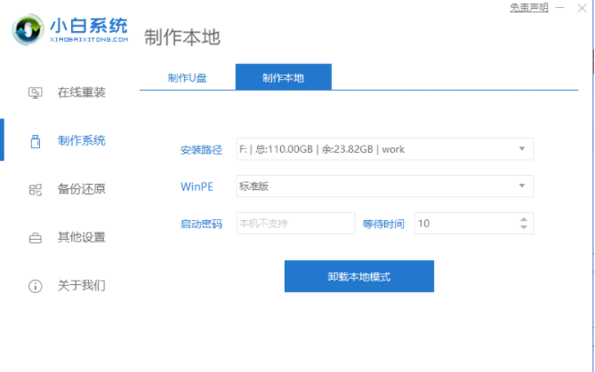Image resolution: width=595 pixels, height=372 pixels.
Task: Switch to the 制作U盘 tab
Action: coord(188,77)
